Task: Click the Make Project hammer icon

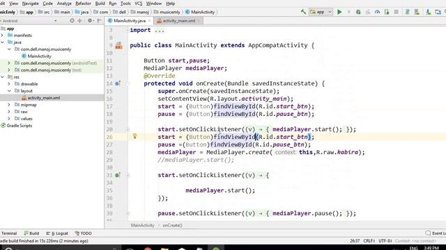Action: 303,12
